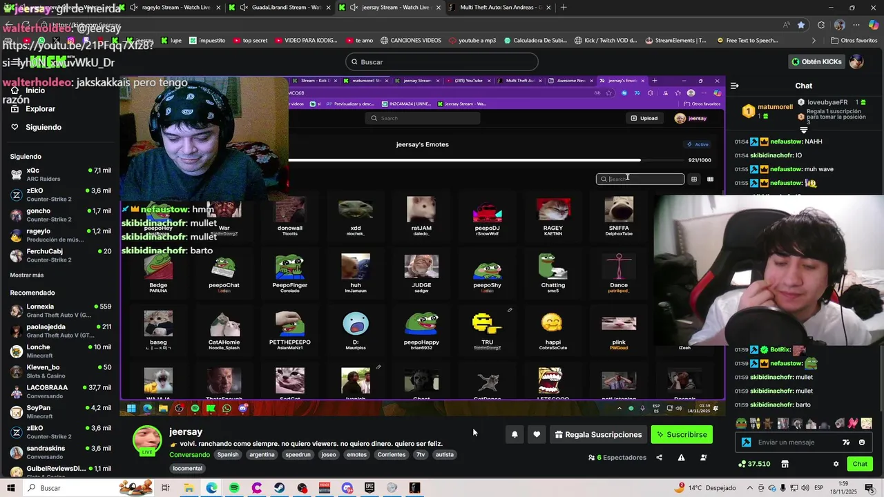884x497 pixels.
Task: Open the StreamElements bookmark
Action: [x=675, y=41]
